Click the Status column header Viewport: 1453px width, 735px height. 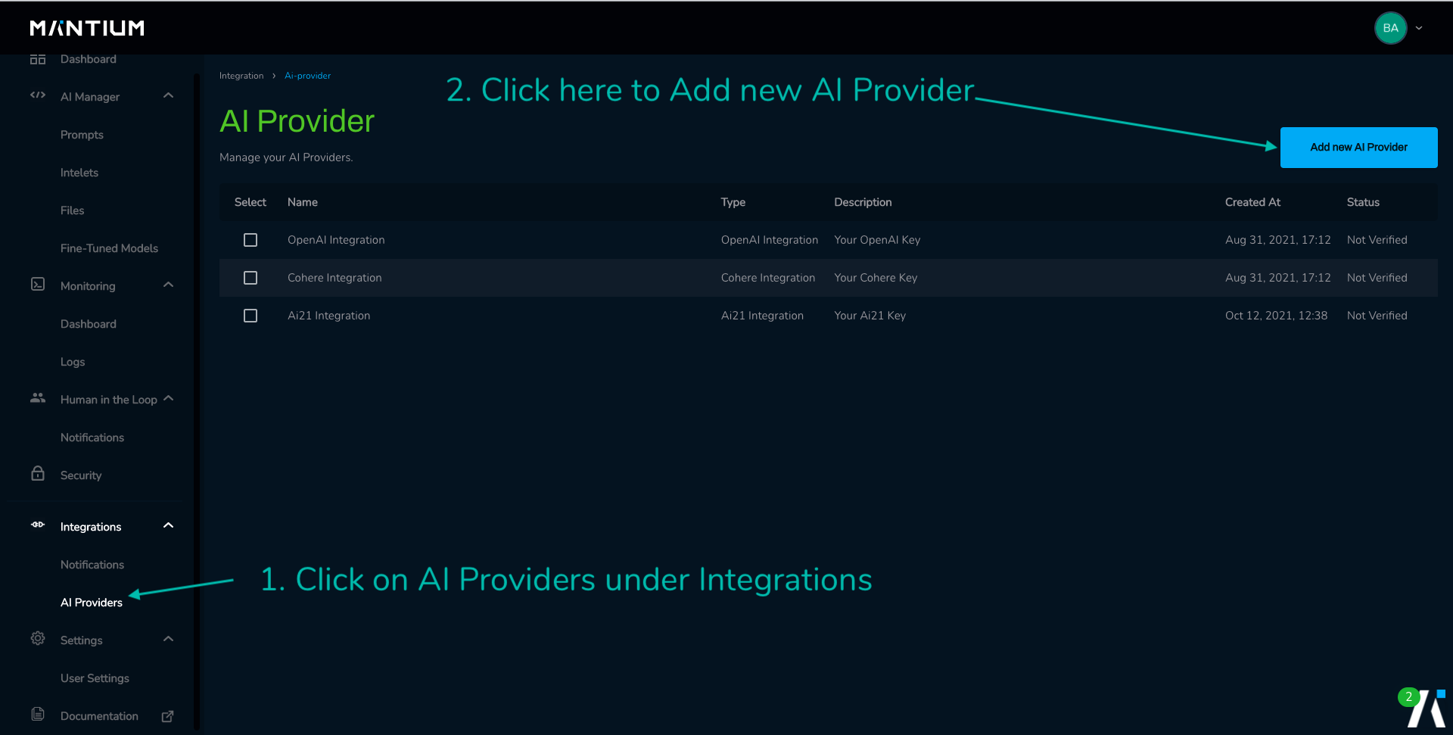click(x=1363, y=202)
